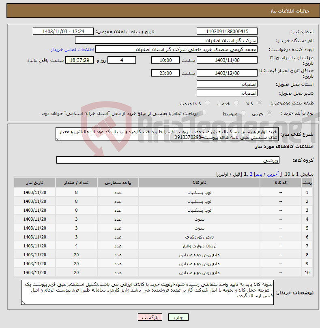Select the خدمت radio button
This screenshot has height=328, width=320.
point(236,103)
